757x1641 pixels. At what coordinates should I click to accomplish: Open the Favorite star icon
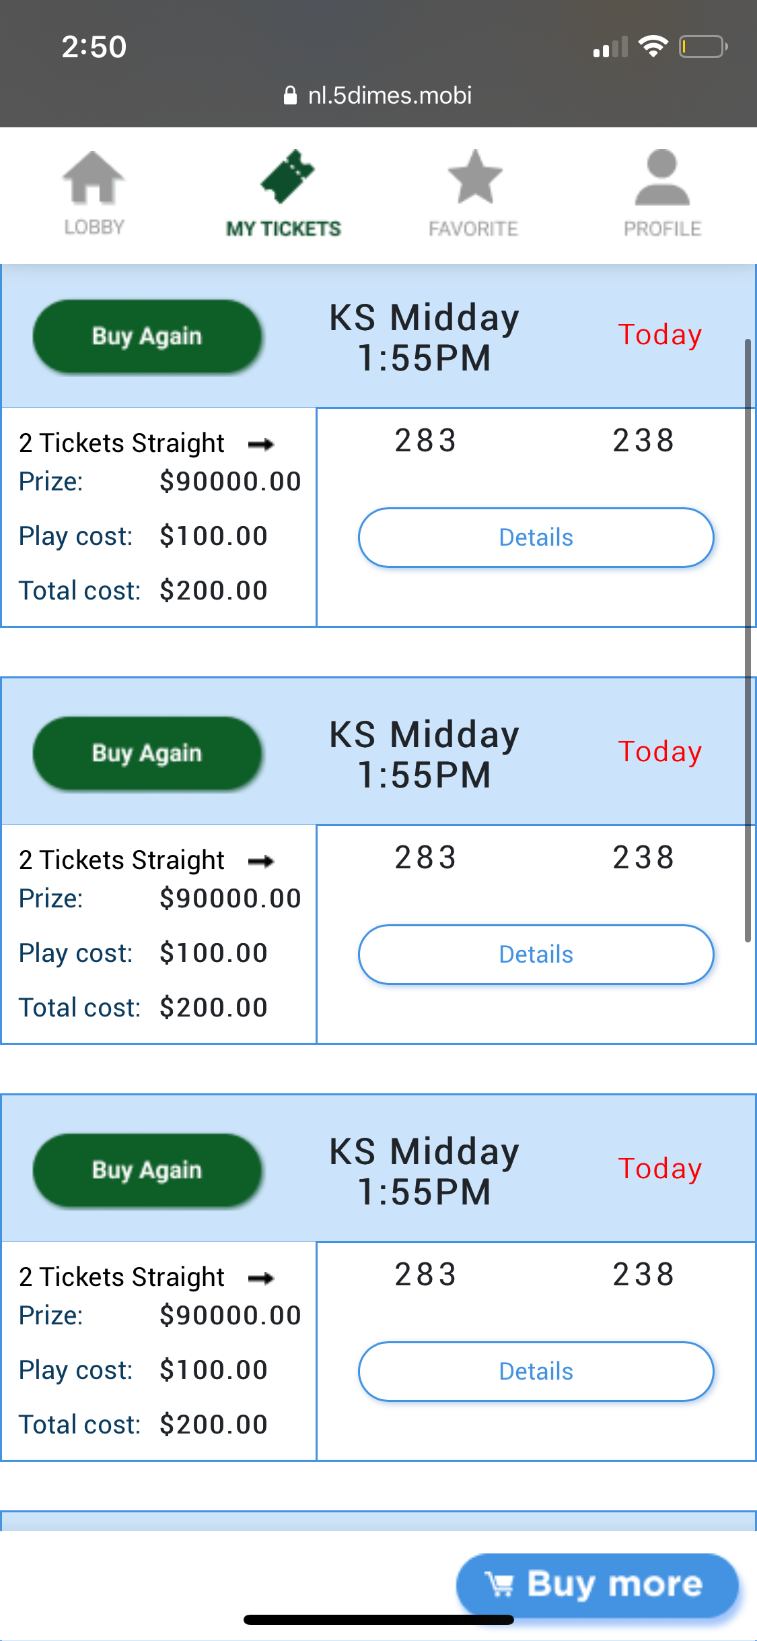[475, 177]
